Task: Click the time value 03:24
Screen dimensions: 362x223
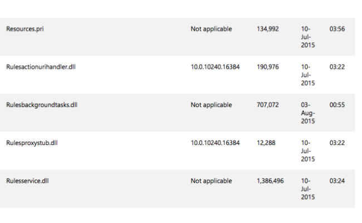Action: 337,181
